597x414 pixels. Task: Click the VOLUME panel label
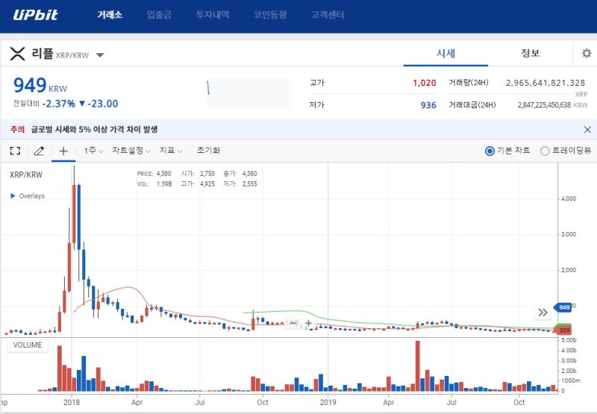pyautogui.click(x=28, y=345)
